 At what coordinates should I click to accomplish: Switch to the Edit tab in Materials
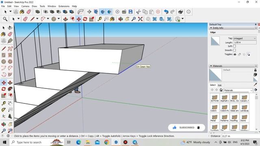(220, 85)
